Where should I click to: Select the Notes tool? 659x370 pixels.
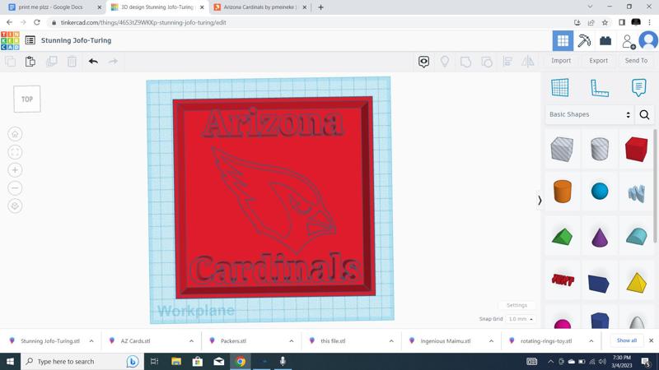(639, 88)
